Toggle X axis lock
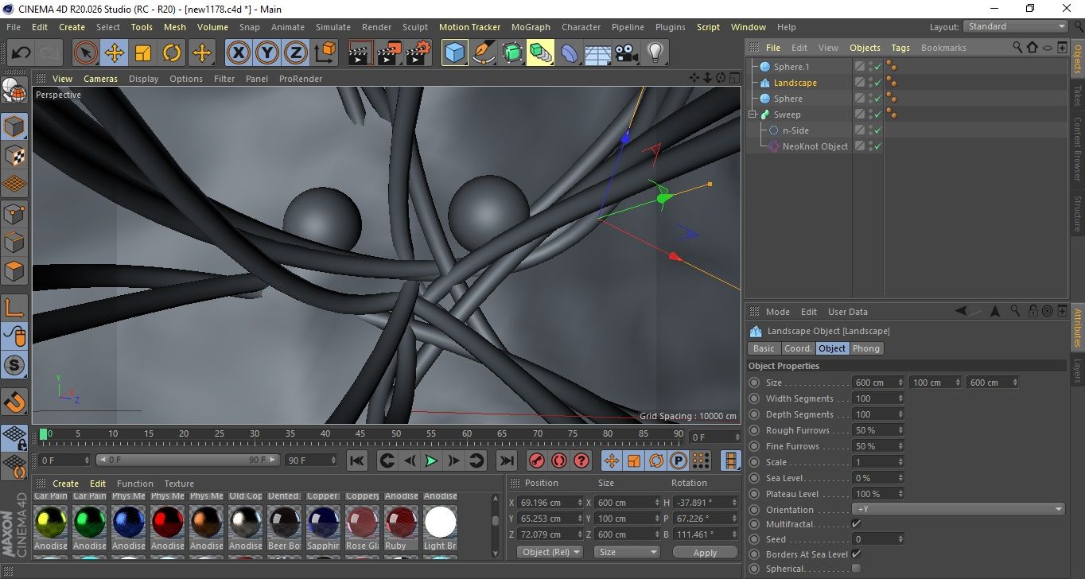 point(239,53)
